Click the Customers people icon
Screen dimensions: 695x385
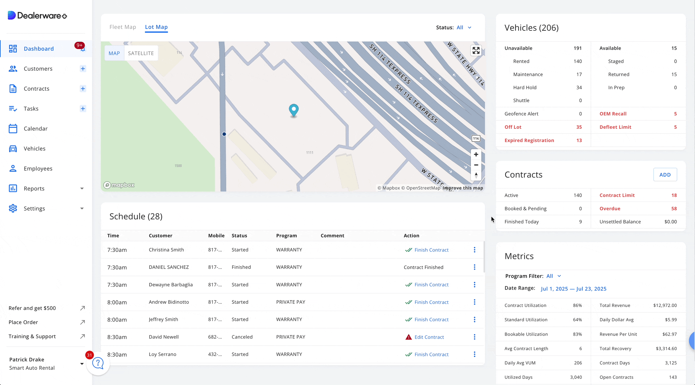(x=13, y=69)
